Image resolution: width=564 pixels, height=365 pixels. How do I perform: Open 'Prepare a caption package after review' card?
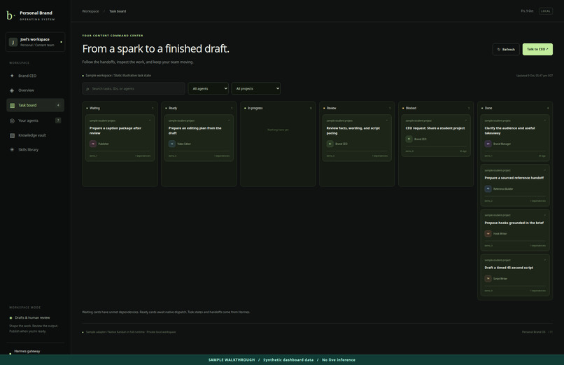(x=120, y=138)
